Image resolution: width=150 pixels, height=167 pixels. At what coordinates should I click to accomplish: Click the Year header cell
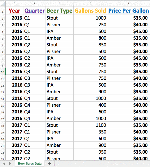point(14,11)
